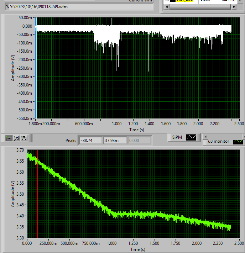Image resolution: width=245 pixels, height=253 pixels.
Task: Choose the hand panning tool
Action: (x=24, y=138)
